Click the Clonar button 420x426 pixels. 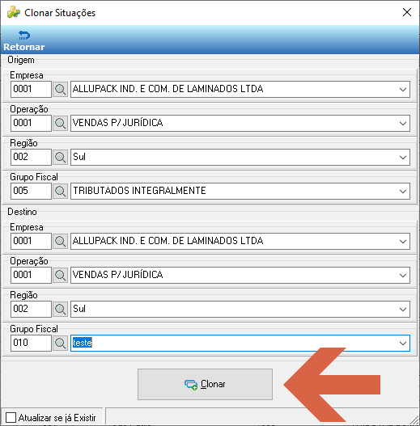point(205,384)
